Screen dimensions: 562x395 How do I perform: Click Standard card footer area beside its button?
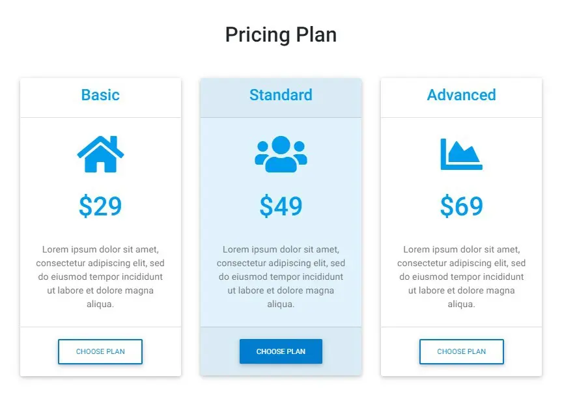[342, 351]
